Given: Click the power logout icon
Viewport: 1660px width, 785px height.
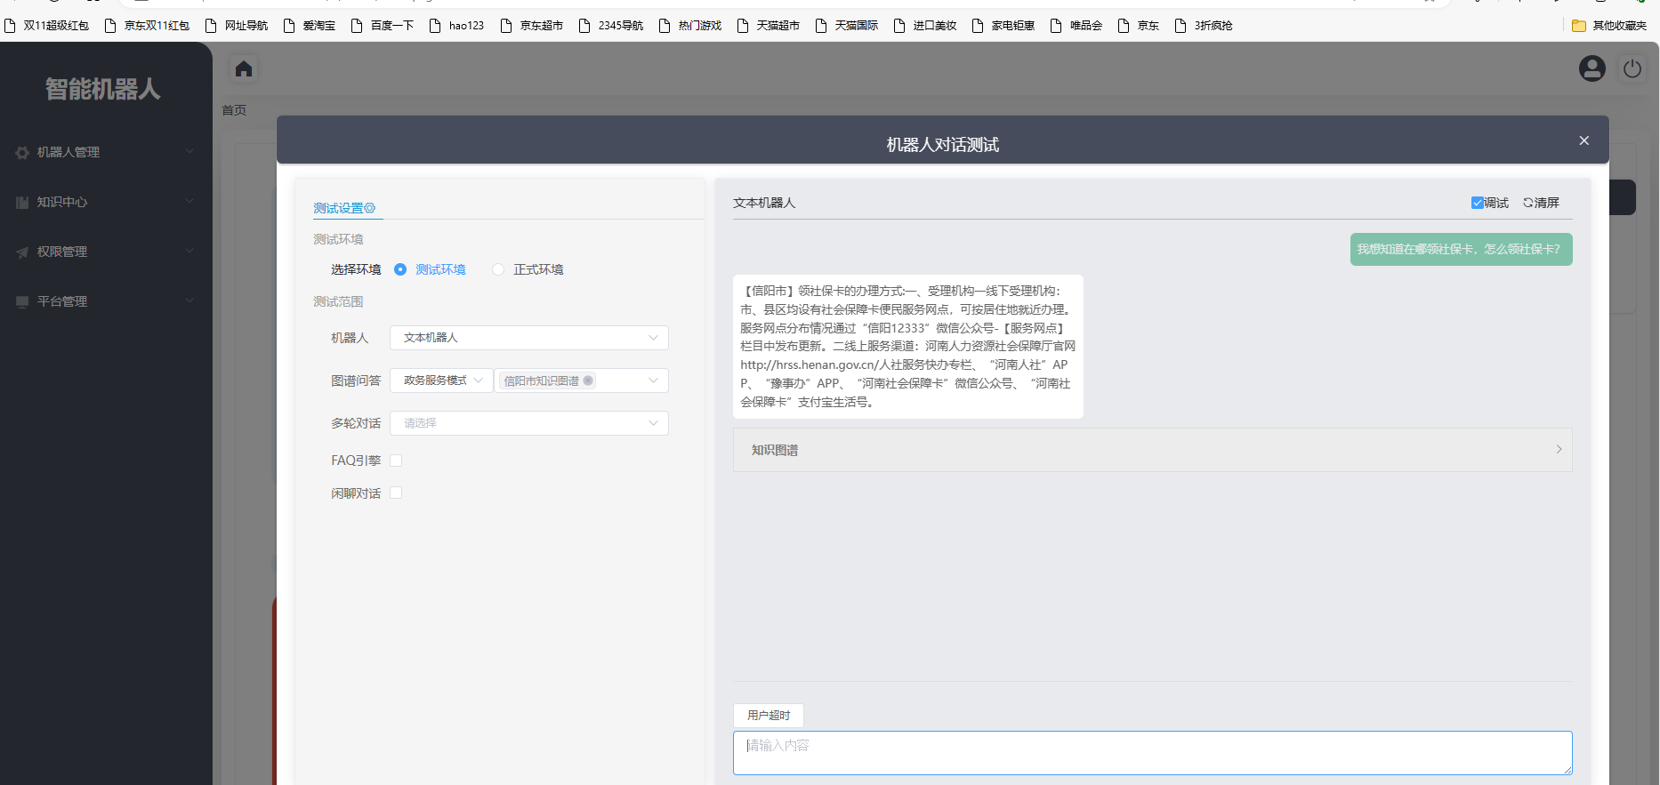Looking at the screenshot, I should tap(1632, 68).
